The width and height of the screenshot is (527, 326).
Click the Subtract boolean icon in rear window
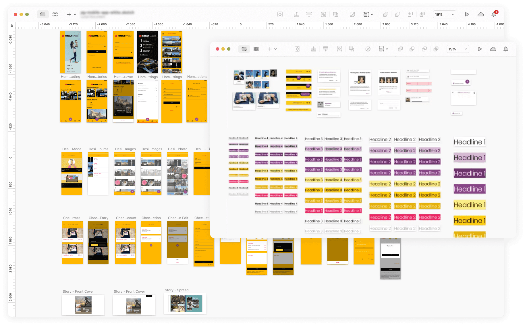point(397,14)
